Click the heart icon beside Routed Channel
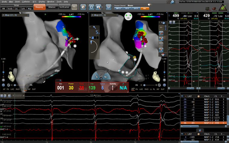The width and height of the screenshot is (229, 143). click(x=149, y=5)
